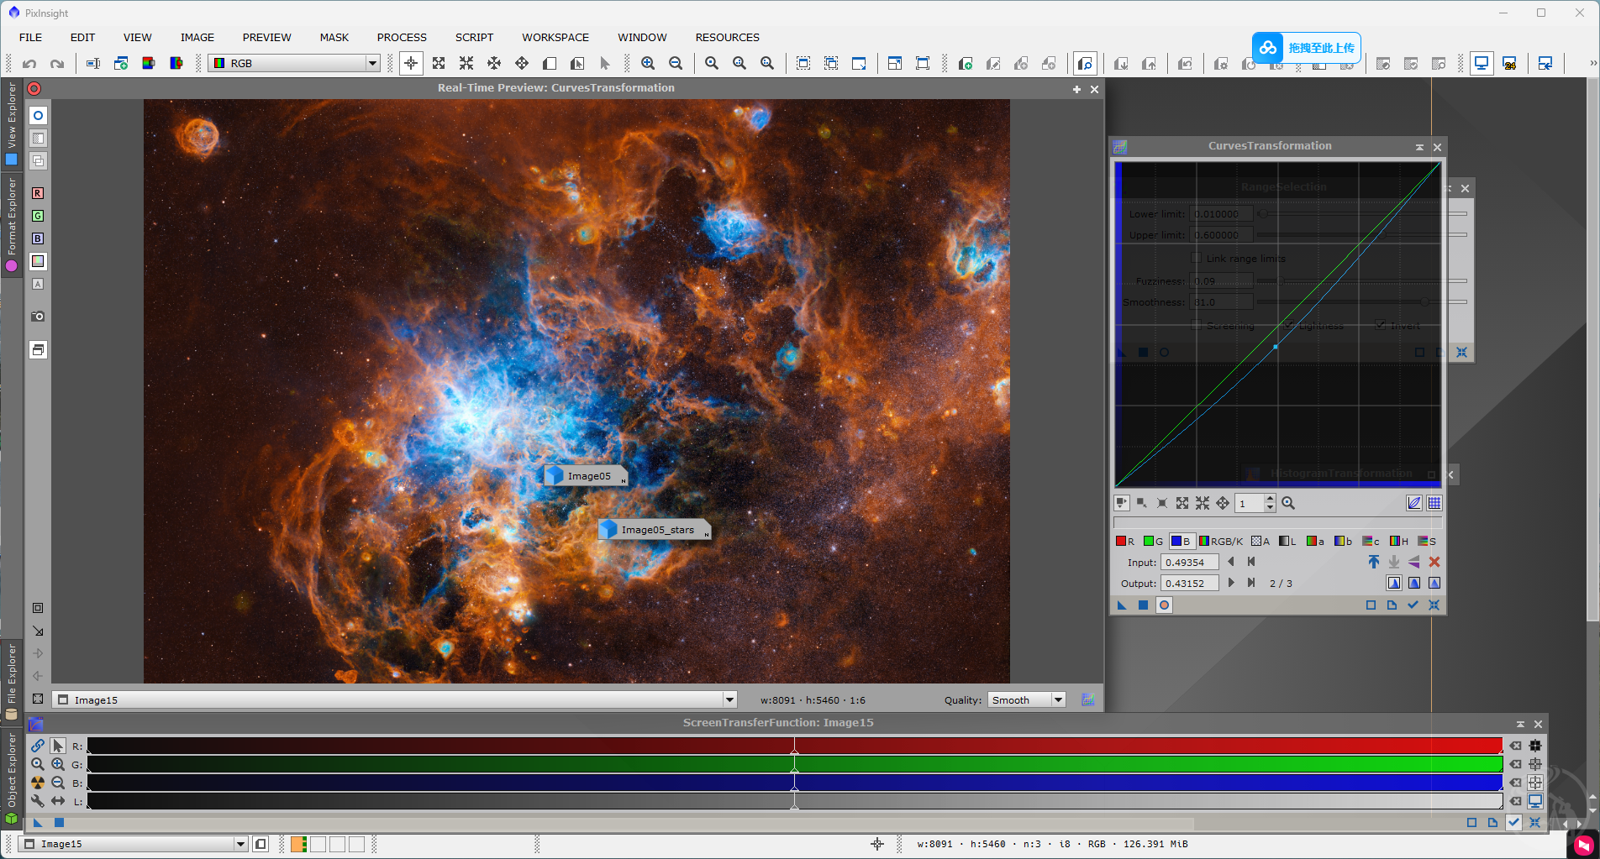Toggle show all curves button in CurvesTransformation
The height and width of the screenshot is (859, 1600).
1414,503
